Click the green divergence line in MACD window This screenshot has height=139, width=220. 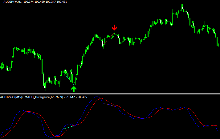point(68,127)
